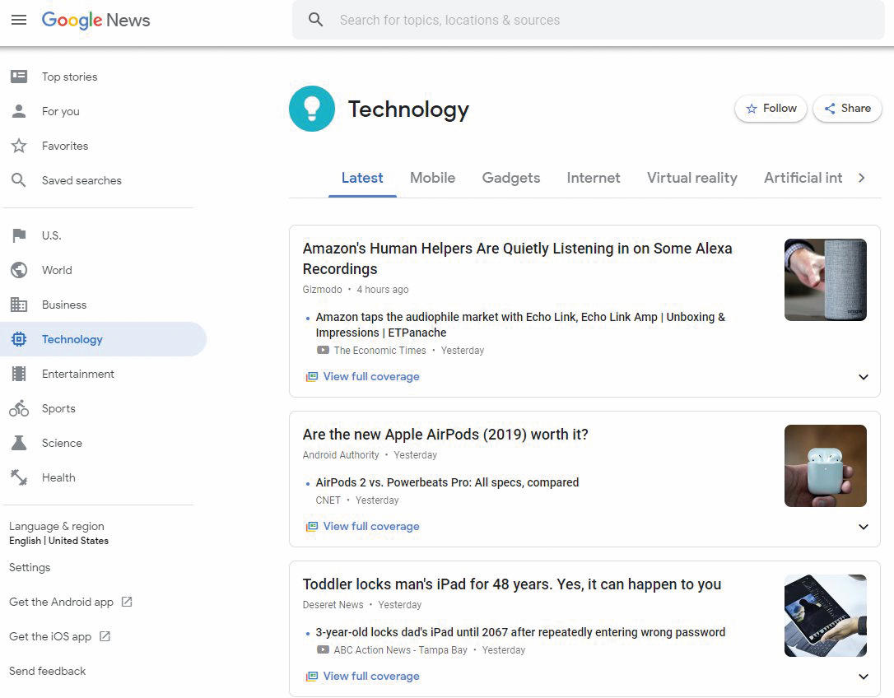Click the Deseret News source name
This screenshot has width=894, height=698.
(x=333, y=605)
